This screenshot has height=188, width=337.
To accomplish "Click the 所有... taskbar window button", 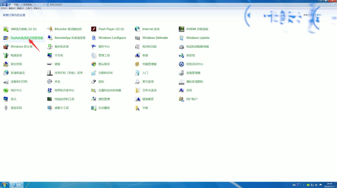I will pos(17,185).
